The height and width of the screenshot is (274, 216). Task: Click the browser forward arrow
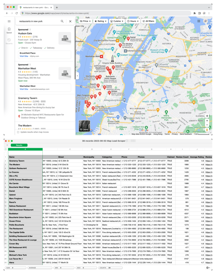tap(12, 13)
